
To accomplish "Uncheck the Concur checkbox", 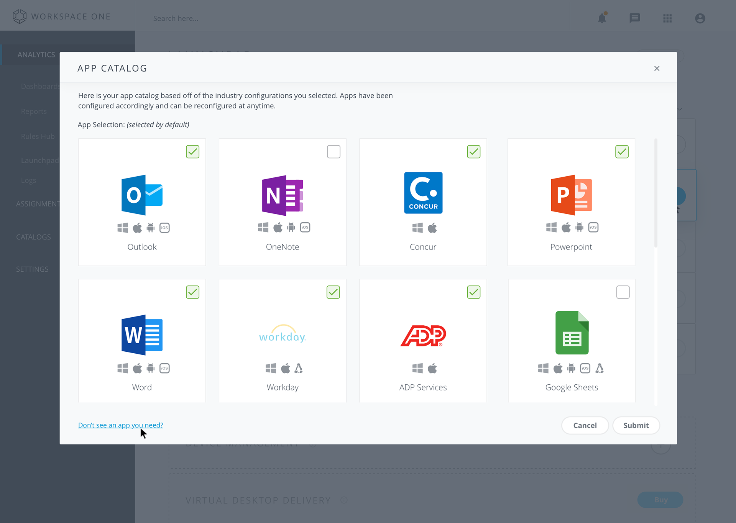I will (474, 152).
